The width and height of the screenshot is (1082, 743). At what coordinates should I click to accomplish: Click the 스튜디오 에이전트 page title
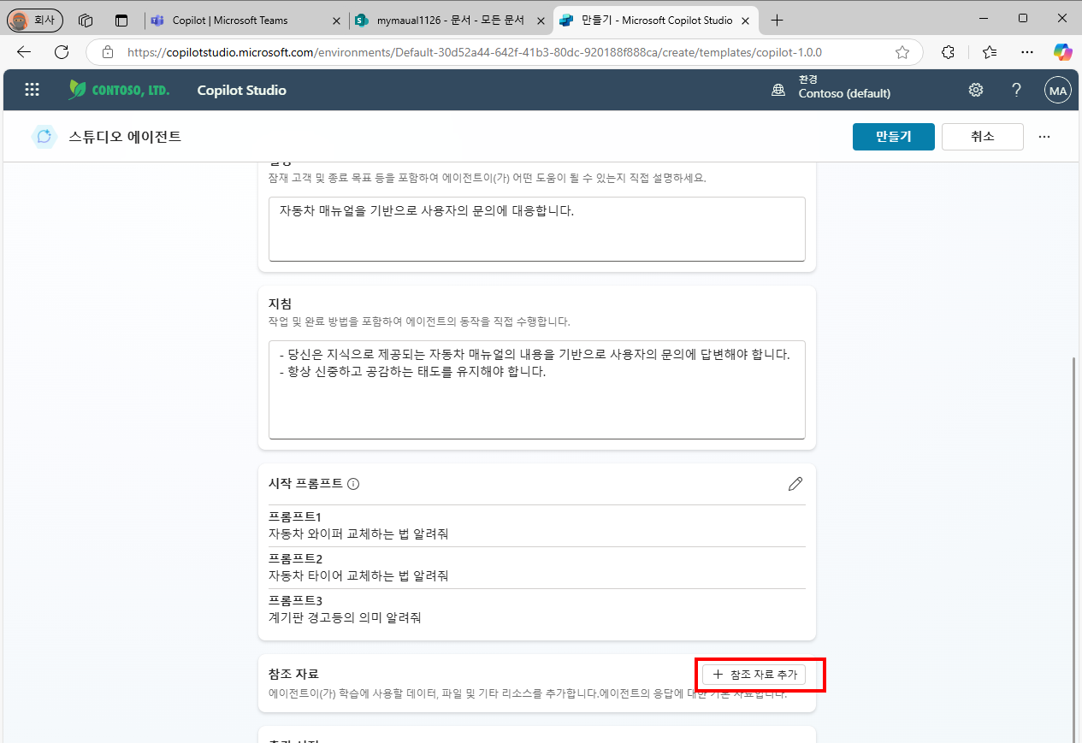click(x=125, y=137)
